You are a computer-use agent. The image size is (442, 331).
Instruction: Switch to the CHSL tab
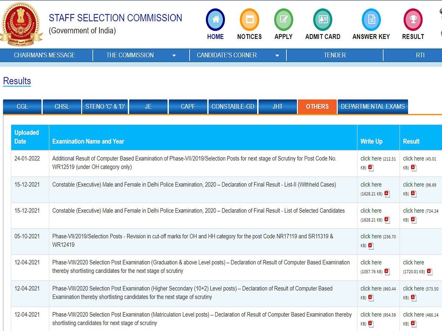pos(62,107)
